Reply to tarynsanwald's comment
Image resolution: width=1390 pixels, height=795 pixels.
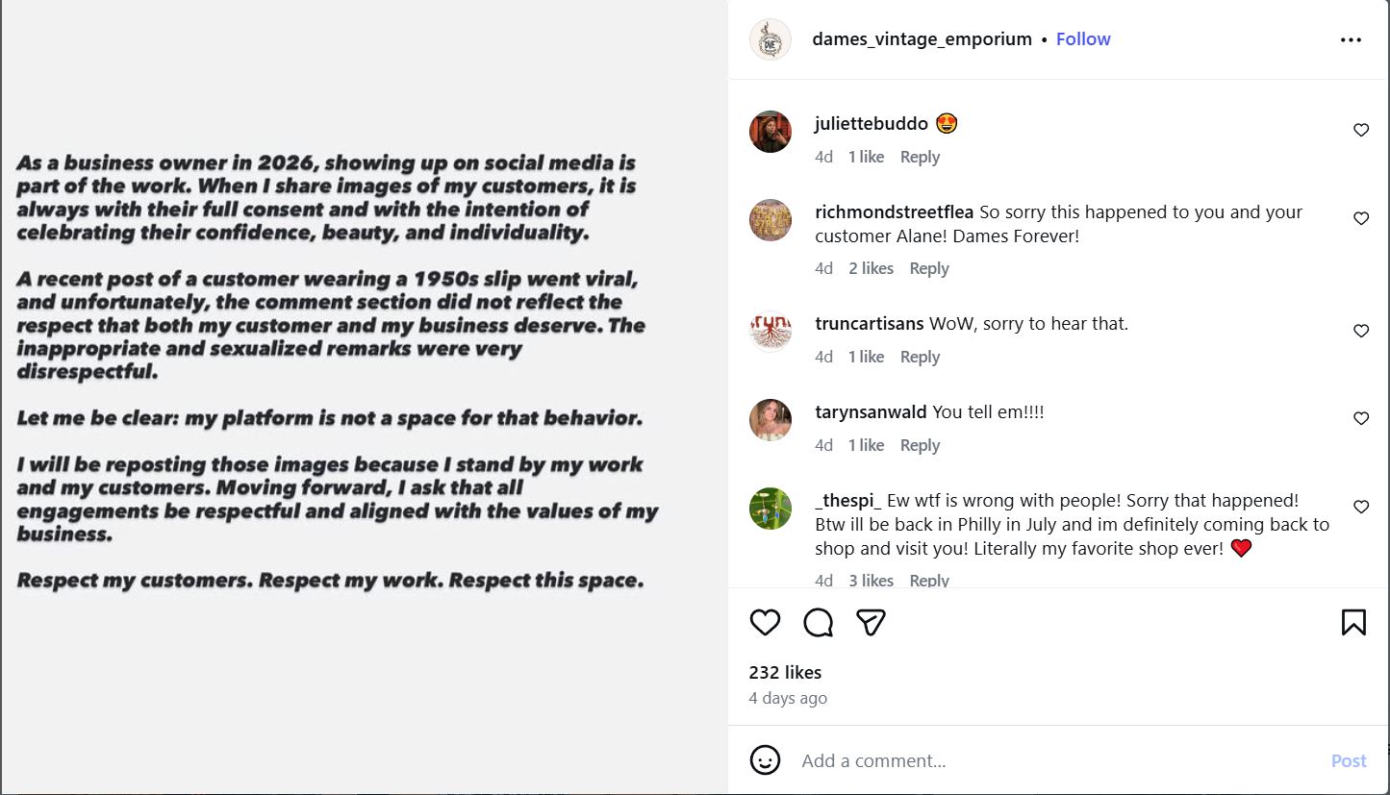click(920, 445)
